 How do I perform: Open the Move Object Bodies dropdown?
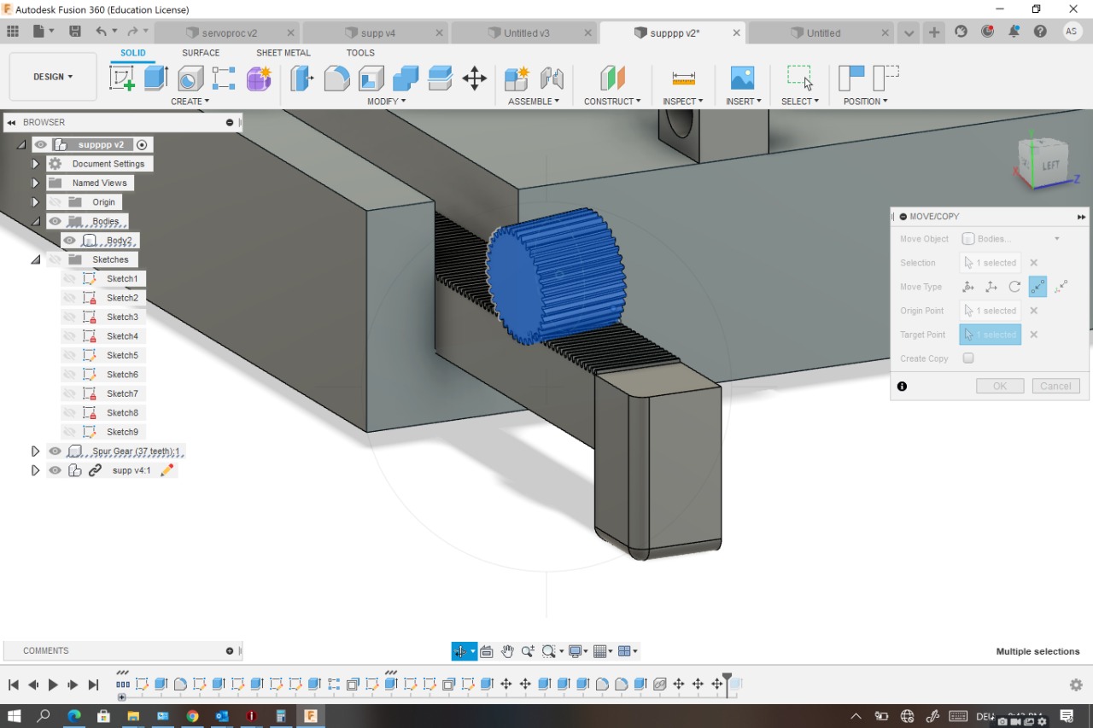1012,239
